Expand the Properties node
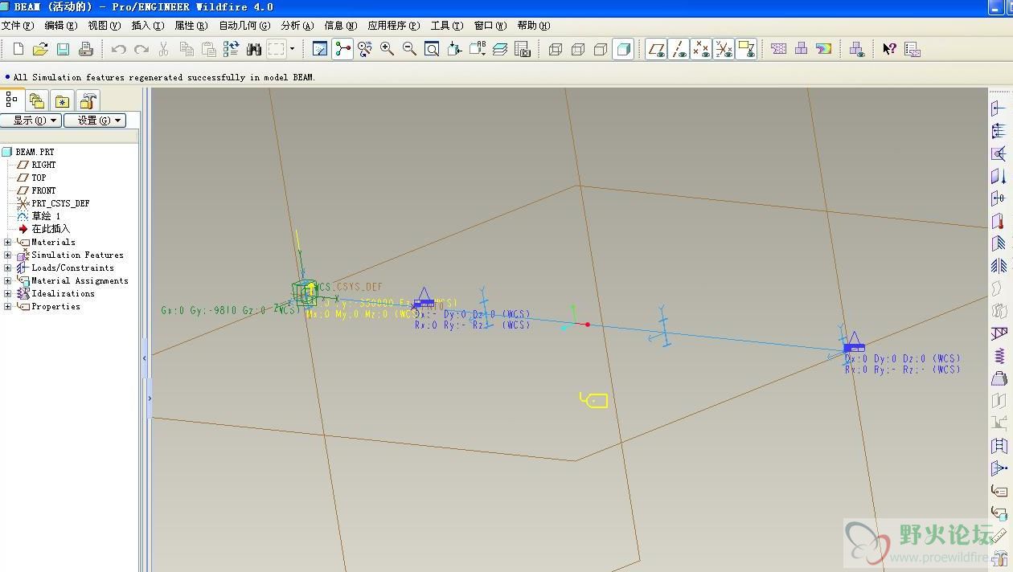This screenshot has width=1013, height=572. coord(8,306)
